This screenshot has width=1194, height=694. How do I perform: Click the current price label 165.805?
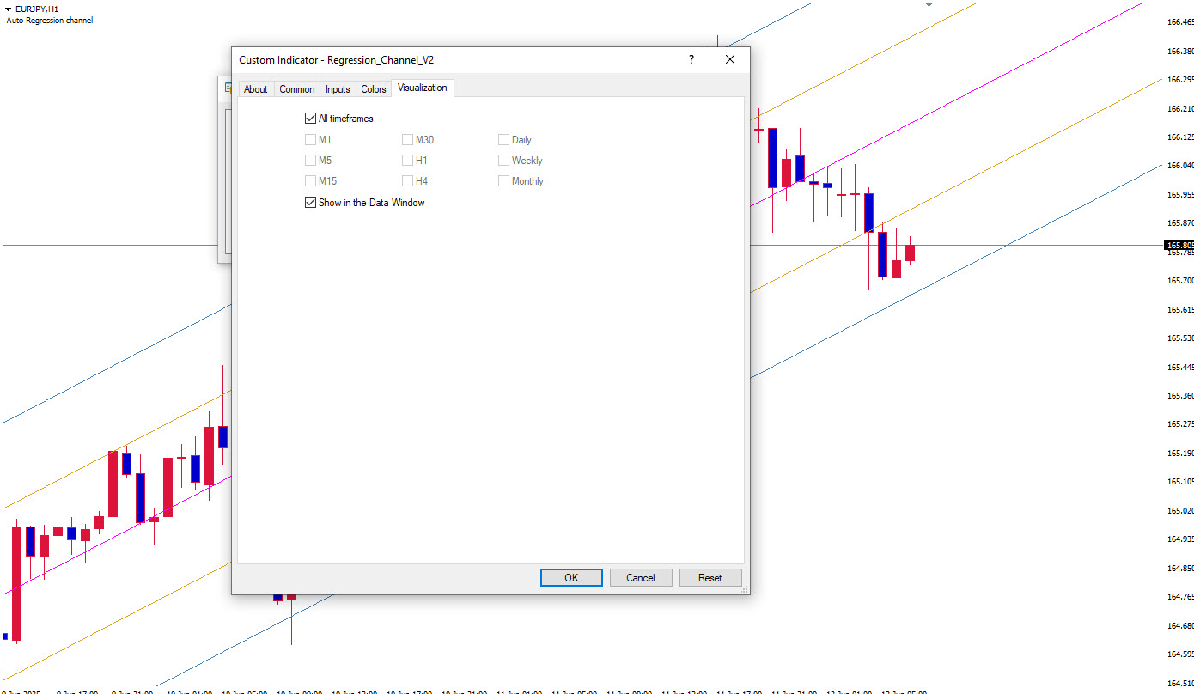point(1179,246)
